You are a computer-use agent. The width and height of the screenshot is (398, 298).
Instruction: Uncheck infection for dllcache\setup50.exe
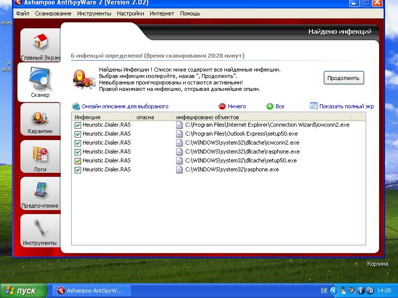[x=78, y=161]
